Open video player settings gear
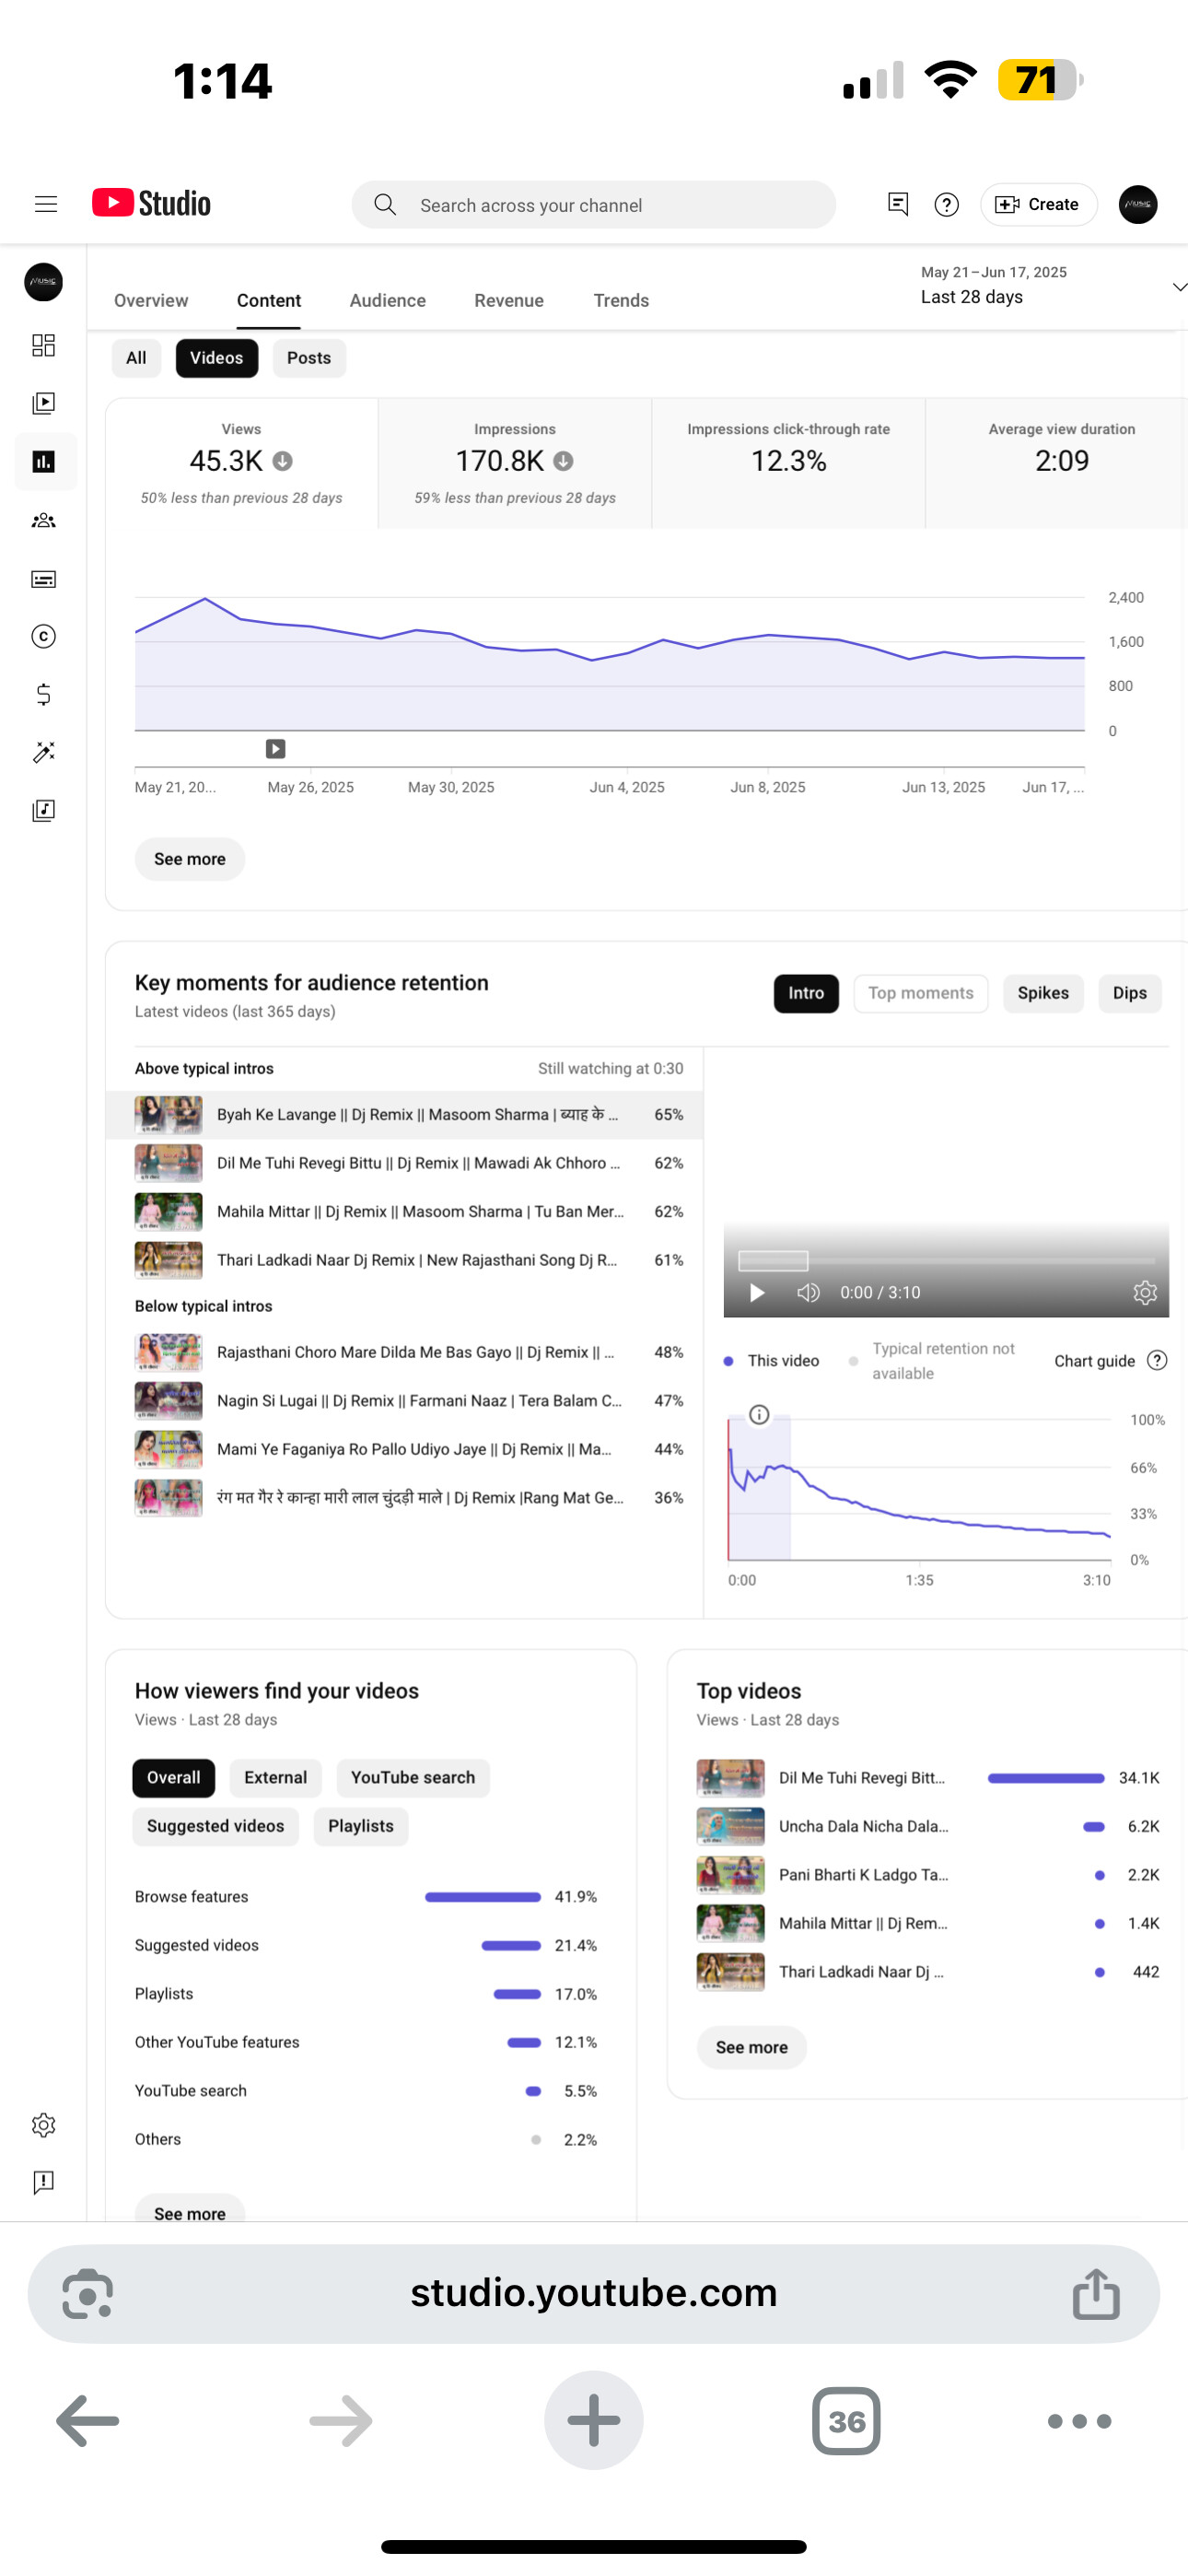1188x2576 pixels. point(1145,1292)
